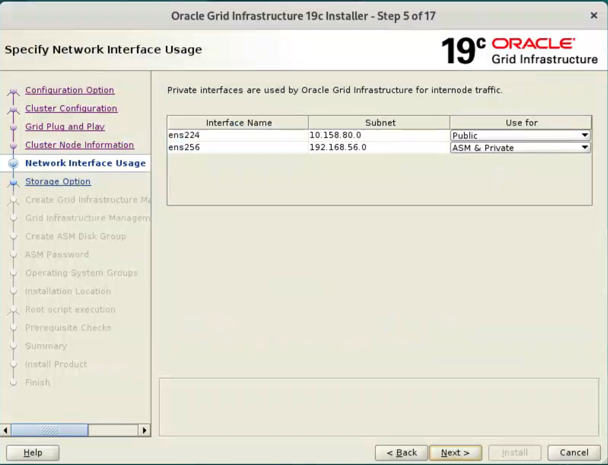Go back with the Back button

pos(401,453)
